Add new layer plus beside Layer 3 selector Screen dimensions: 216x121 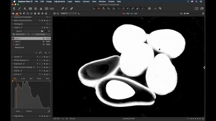(x=79, y=13)
